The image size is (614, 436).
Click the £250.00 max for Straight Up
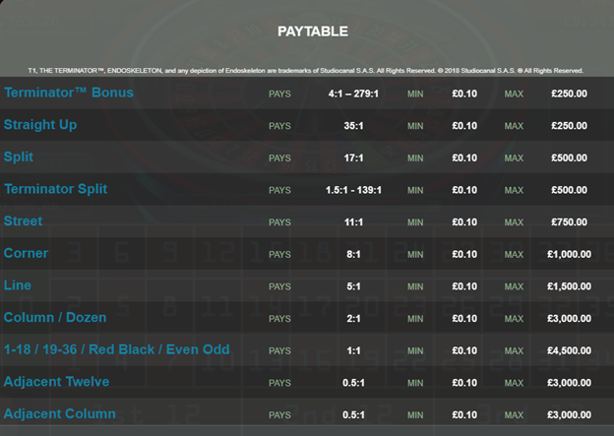click(x=570, y=126)
